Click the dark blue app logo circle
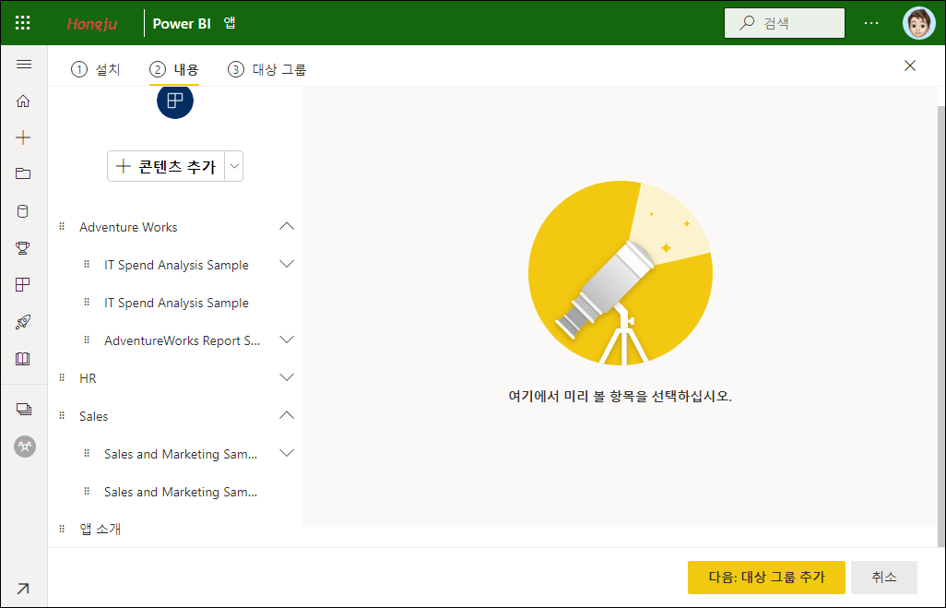 click(x=175, y=101)
